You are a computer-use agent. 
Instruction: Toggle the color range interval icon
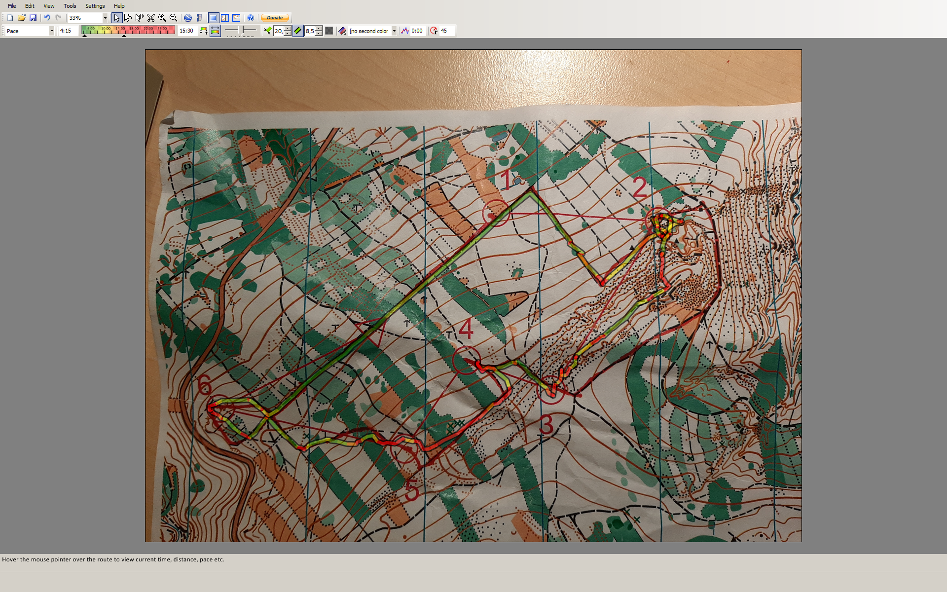point(215,31)
